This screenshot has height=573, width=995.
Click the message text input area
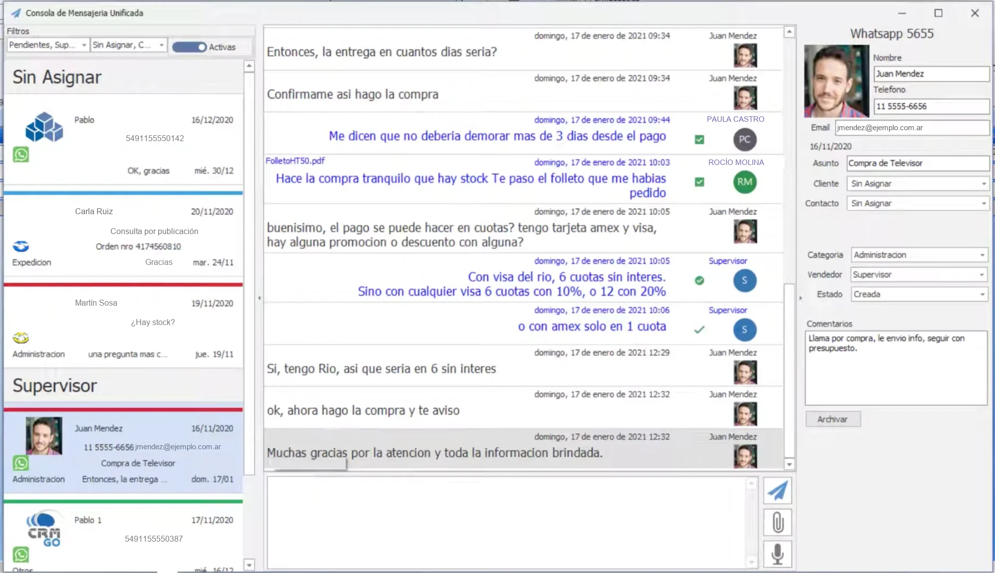(506, 522)
